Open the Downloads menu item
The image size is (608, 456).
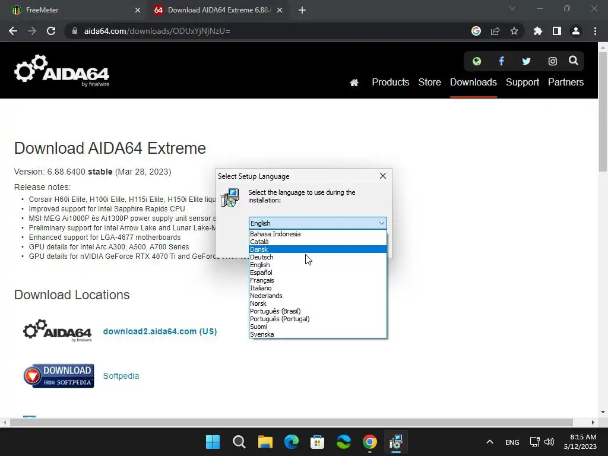(x=473, y=82)
